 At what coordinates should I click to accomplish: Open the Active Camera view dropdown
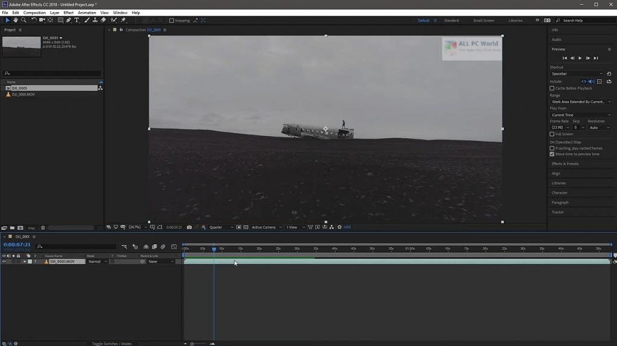[x=265, y=227]
